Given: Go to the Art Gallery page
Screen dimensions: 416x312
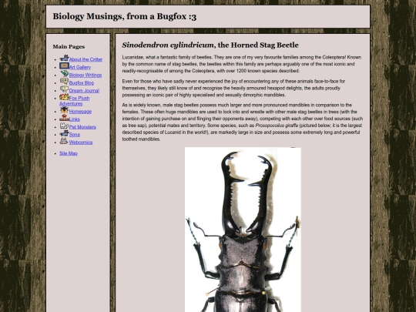Looking at the screenshot, I should tap(80, 67).
